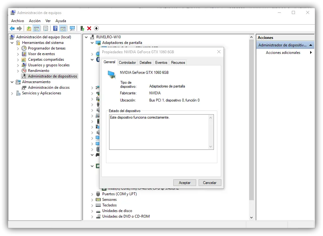Expand Puertos (COM y LPT) category

click(x=92, y=194)
